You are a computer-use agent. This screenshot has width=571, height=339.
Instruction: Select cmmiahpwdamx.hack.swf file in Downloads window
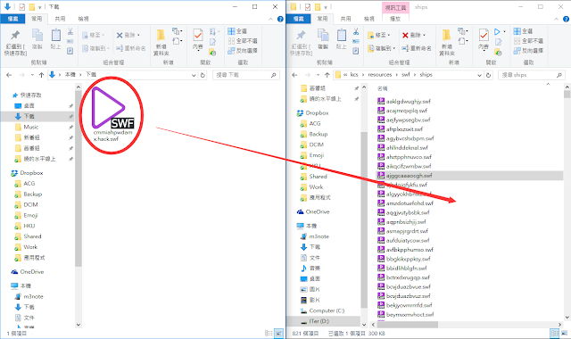point(112,115)
